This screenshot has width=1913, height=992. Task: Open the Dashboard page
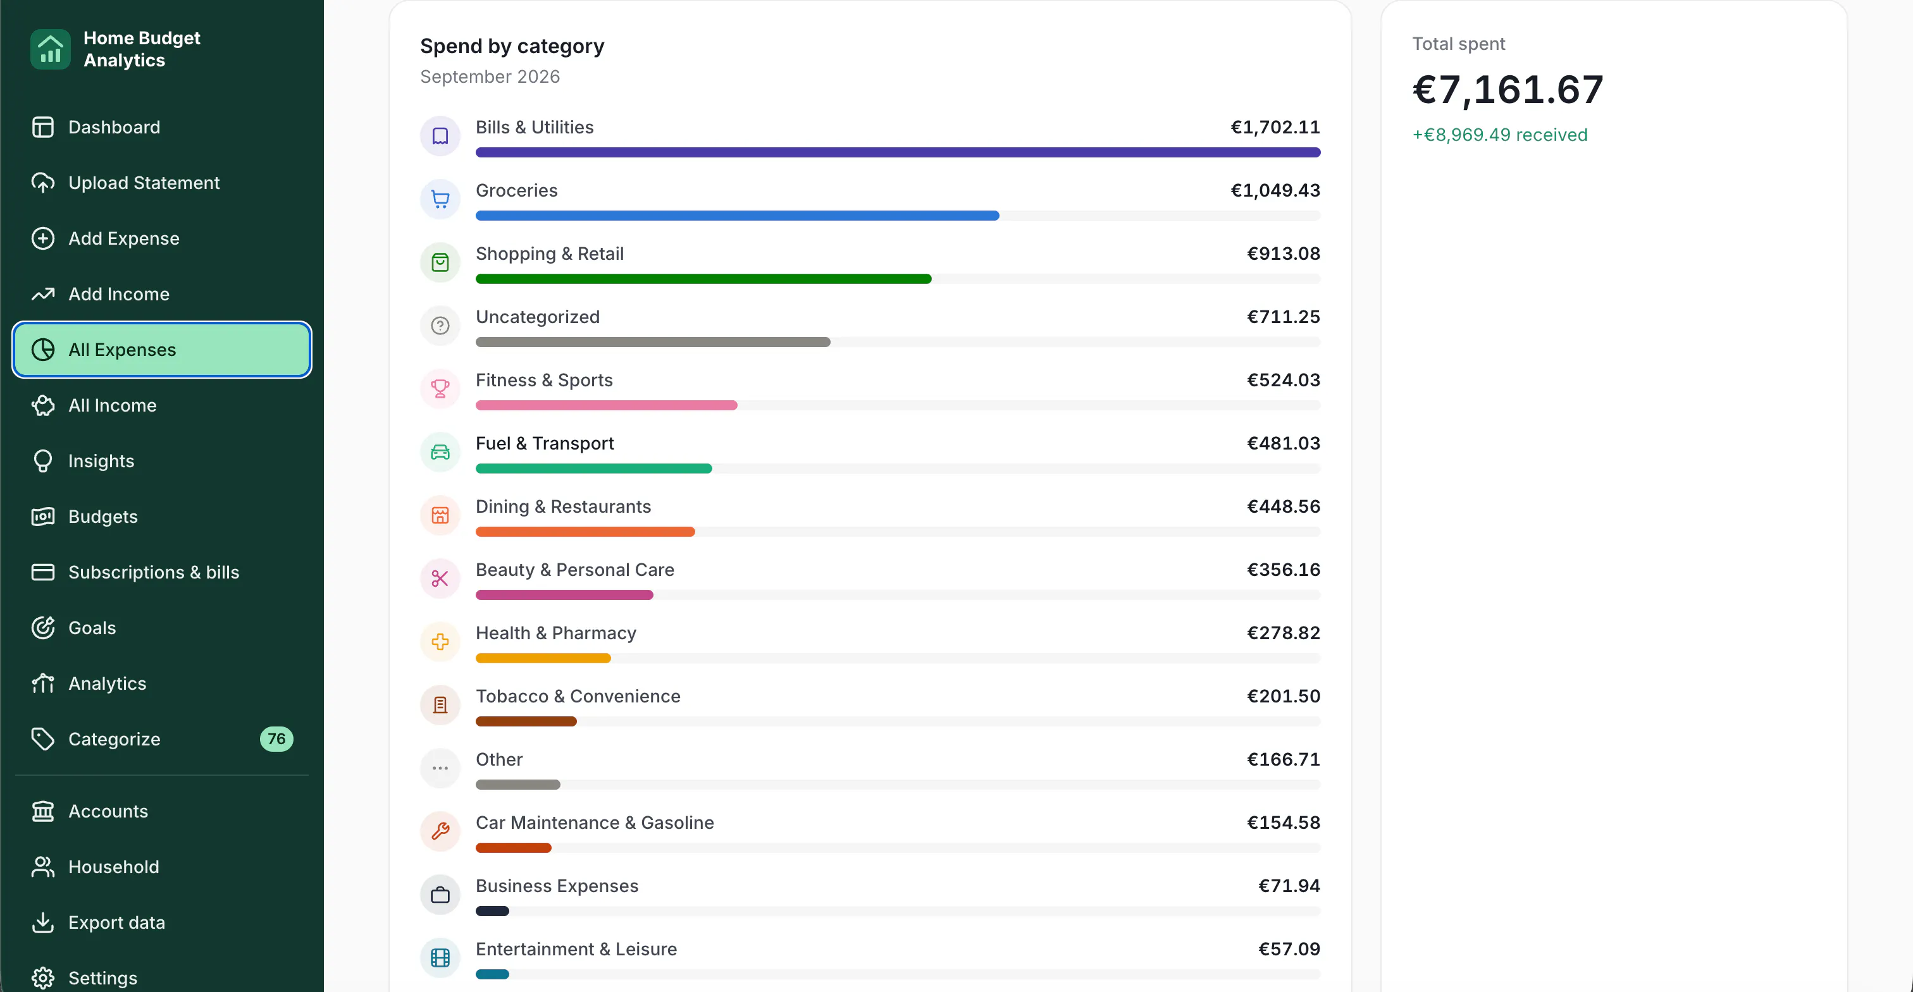coord(161,127)
